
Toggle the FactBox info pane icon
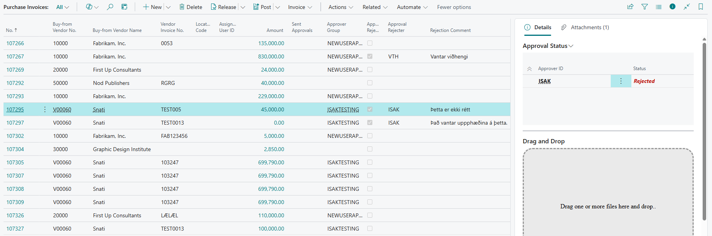click(673, 7)
